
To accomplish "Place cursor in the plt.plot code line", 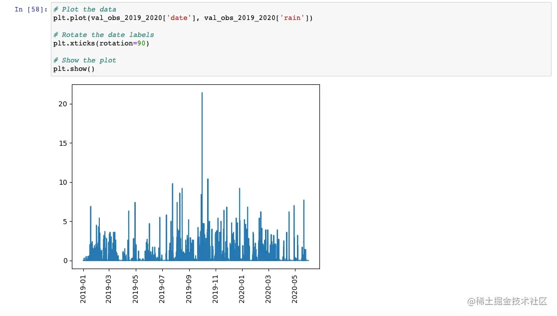I will point(183,18).
